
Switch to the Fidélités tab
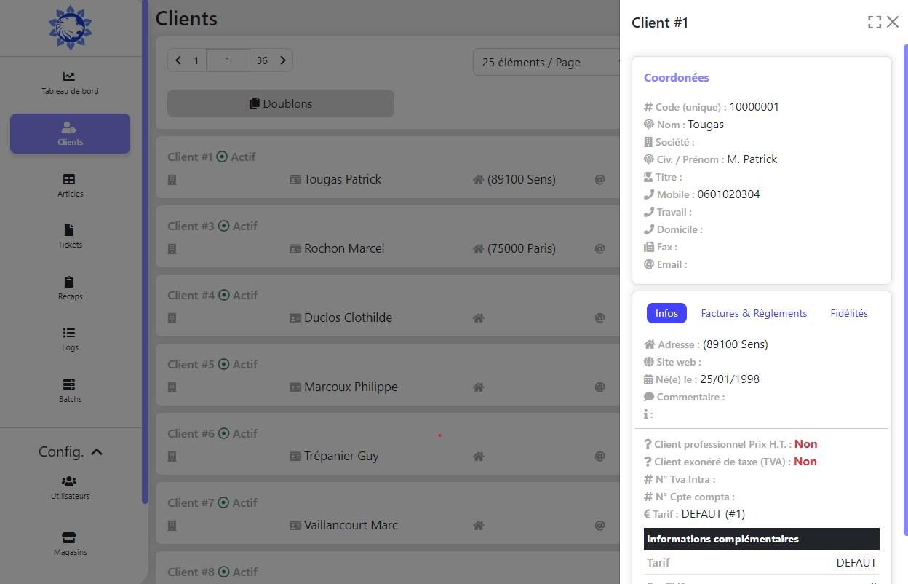click(849, 313)
